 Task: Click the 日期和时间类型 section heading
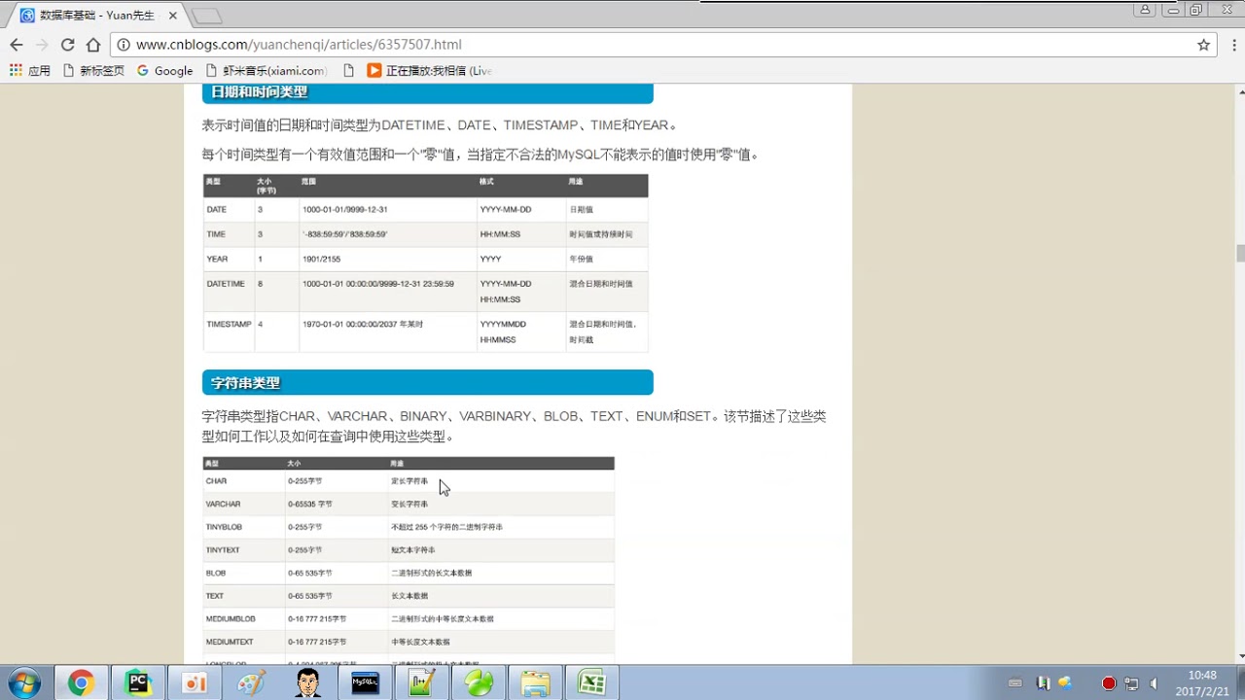(x=428, y=92)
